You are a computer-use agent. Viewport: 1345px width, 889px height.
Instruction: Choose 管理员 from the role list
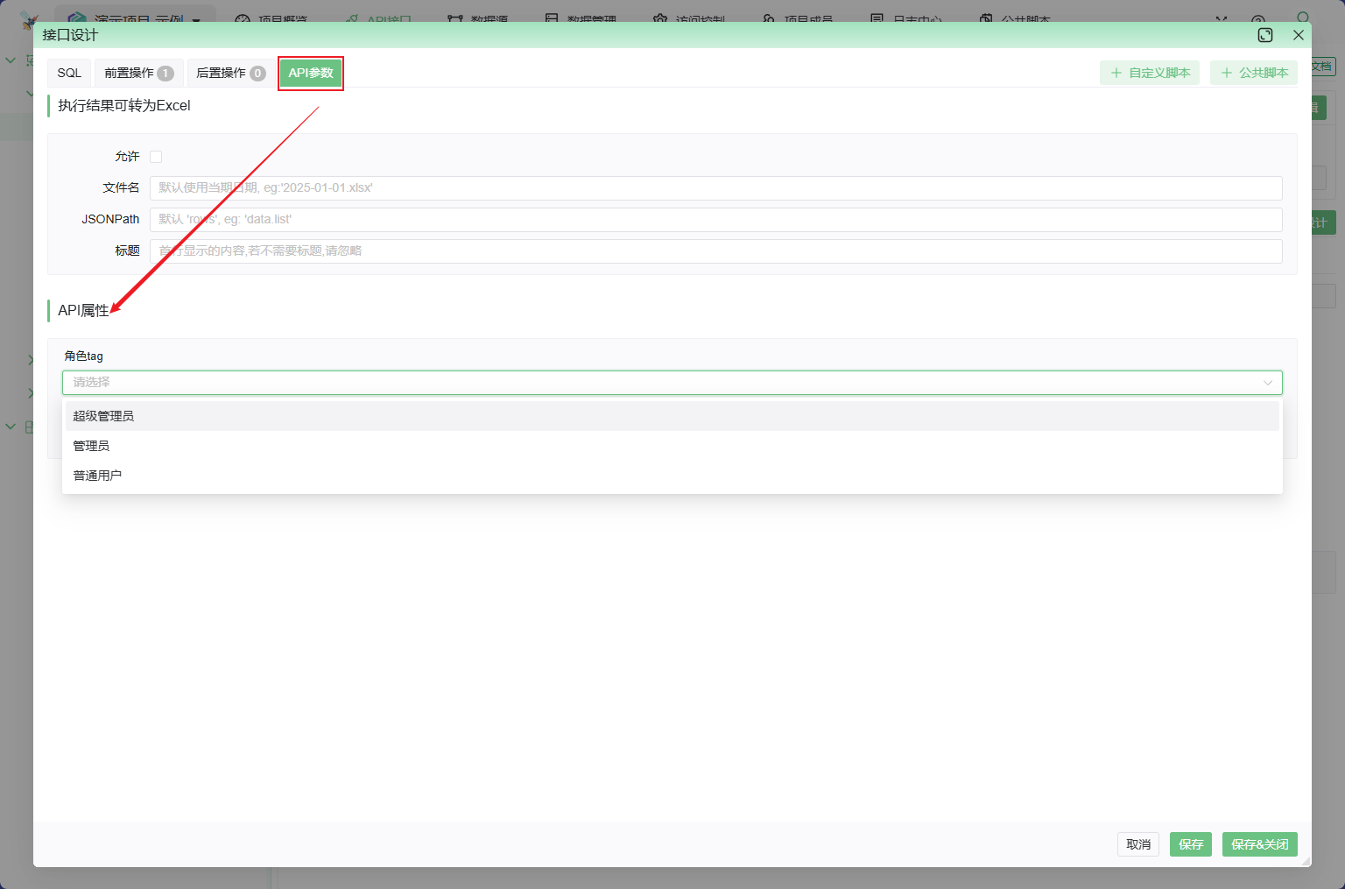tap(91, 446)
